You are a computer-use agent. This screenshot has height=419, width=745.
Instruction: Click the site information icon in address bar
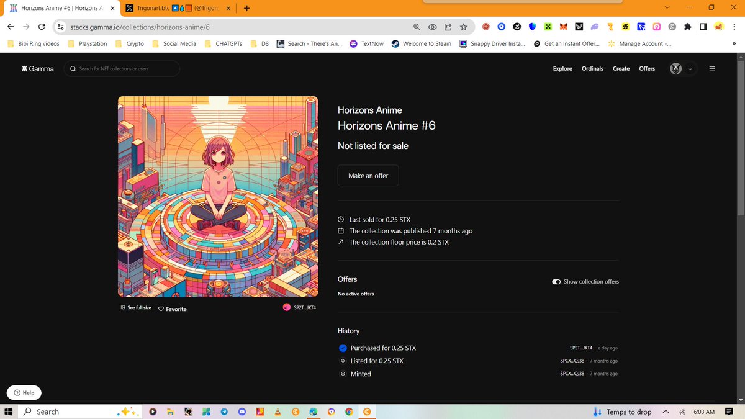60,27
